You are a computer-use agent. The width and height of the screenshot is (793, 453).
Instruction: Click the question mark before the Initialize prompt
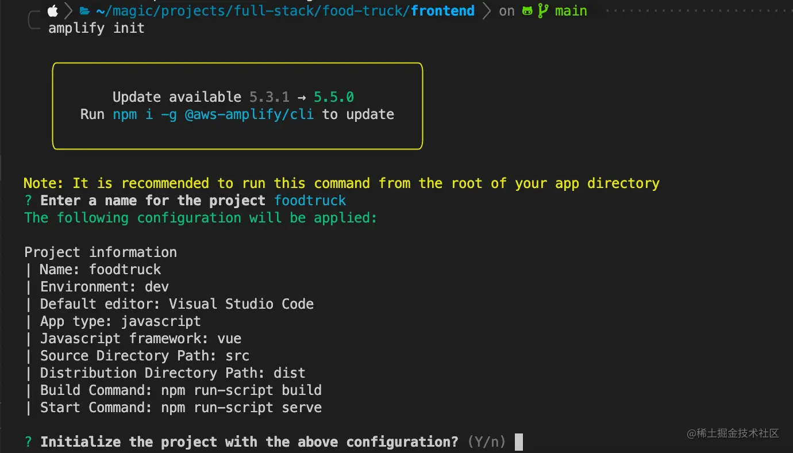[27, 442]
